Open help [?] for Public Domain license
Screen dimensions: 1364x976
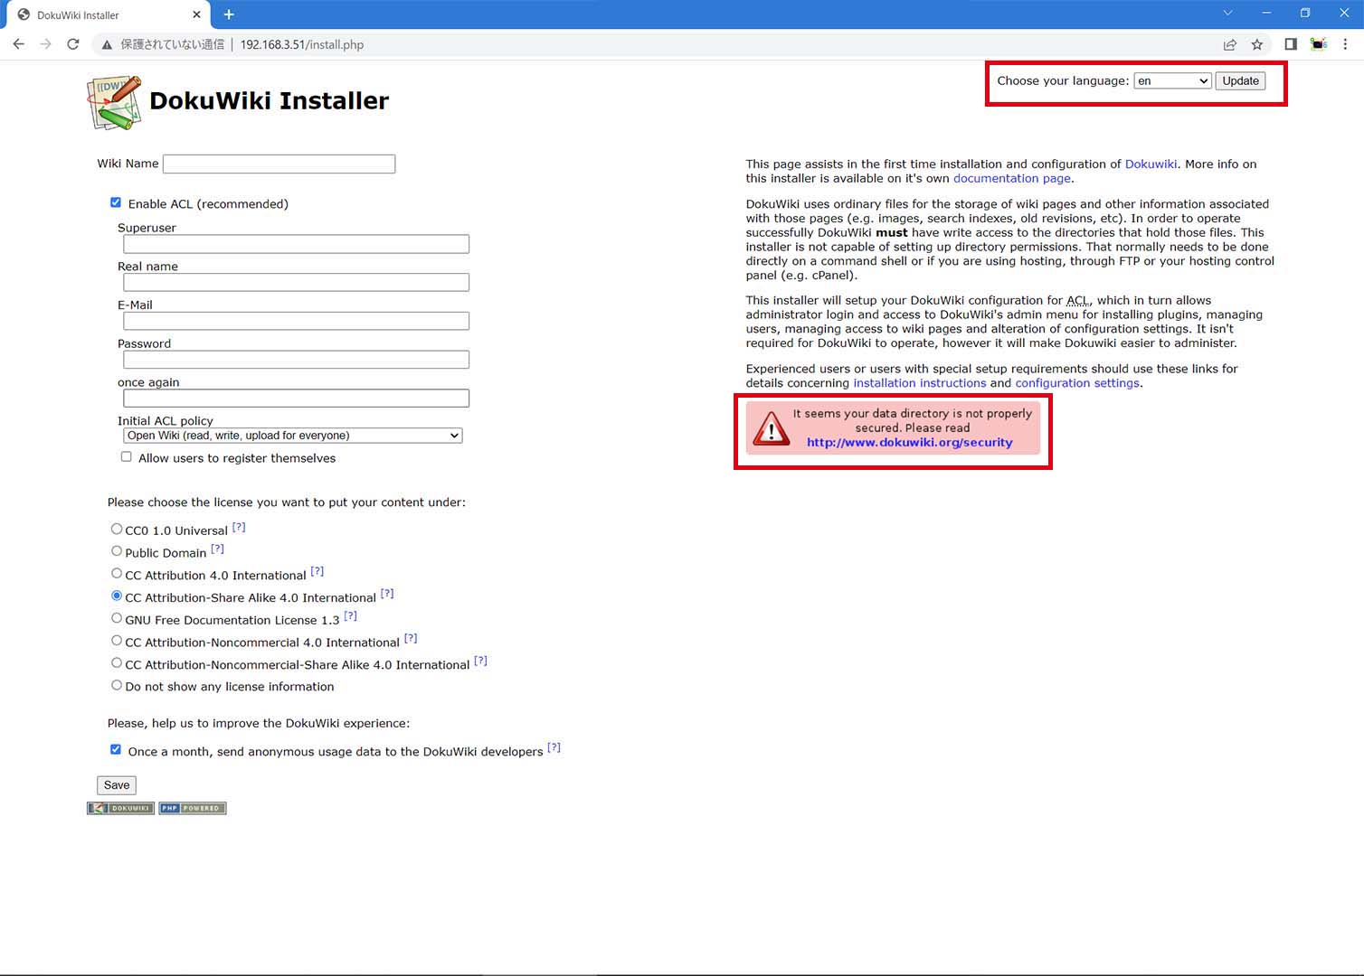218,549
